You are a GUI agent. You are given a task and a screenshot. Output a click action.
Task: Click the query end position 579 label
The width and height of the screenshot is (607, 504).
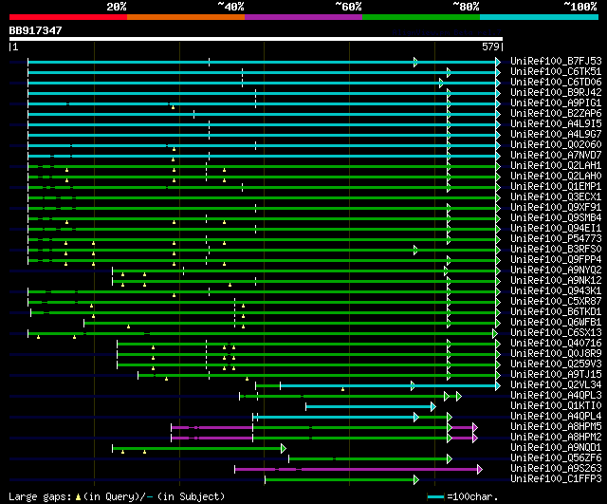coord(490,47)
